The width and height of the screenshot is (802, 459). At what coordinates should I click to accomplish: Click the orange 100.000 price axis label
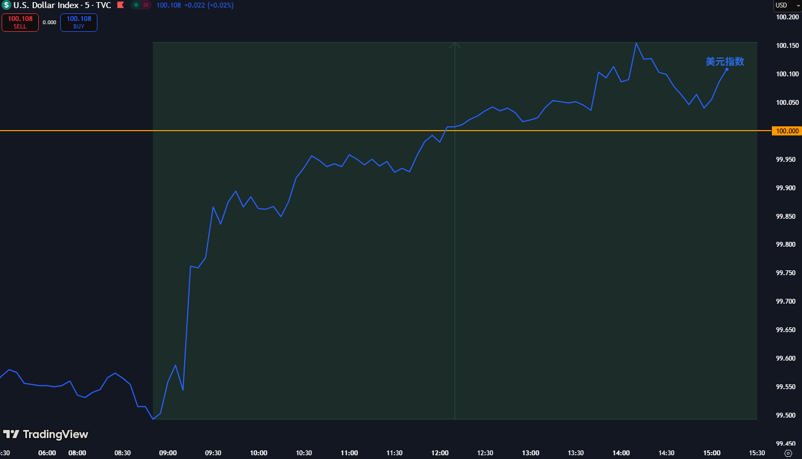point(787,131)
